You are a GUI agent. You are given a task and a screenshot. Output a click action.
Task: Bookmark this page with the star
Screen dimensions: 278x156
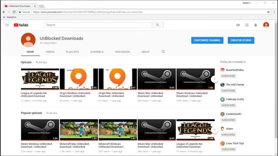[x=268, y=12]
